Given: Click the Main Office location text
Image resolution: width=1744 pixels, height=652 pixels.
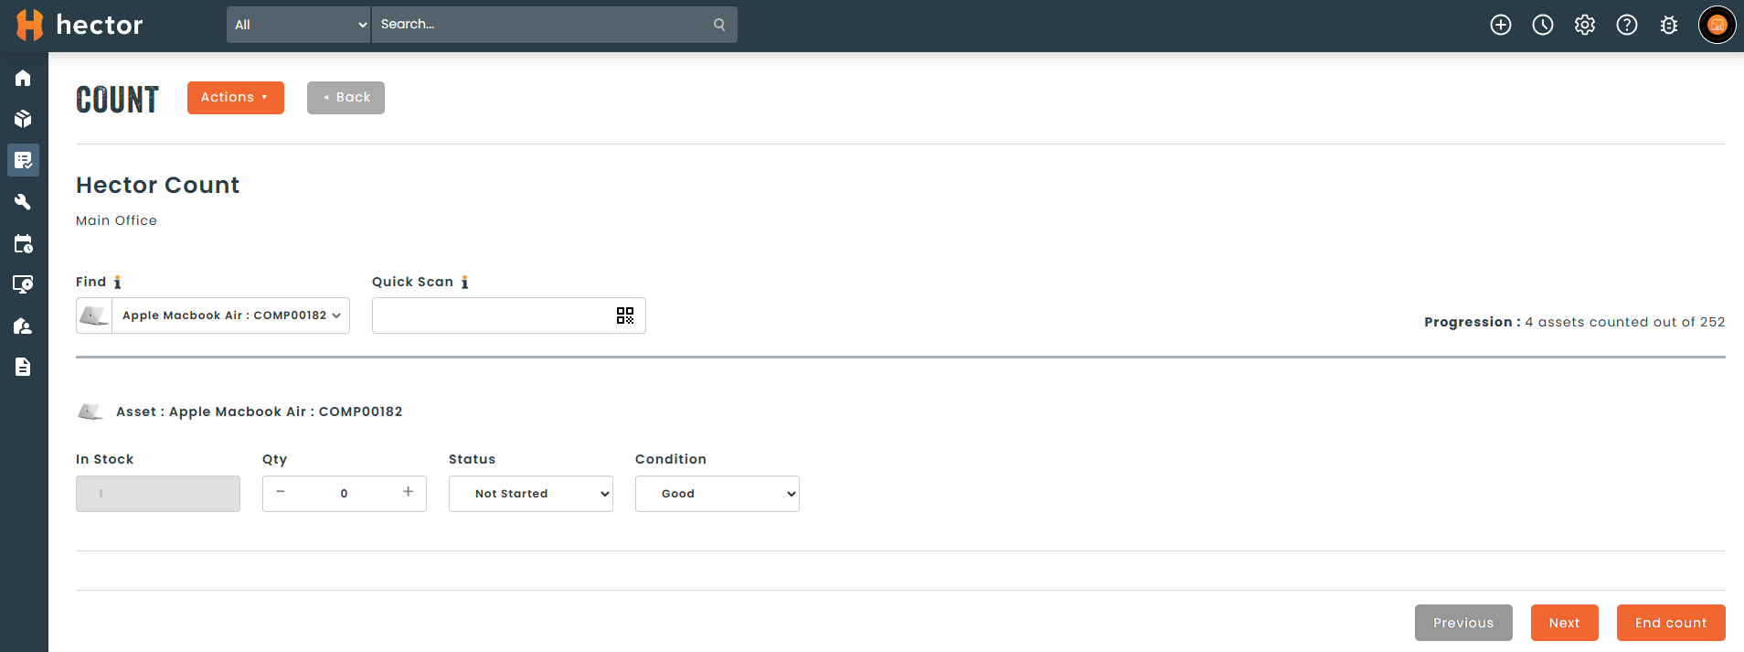Looking at the screenshot, I should 116,220.
